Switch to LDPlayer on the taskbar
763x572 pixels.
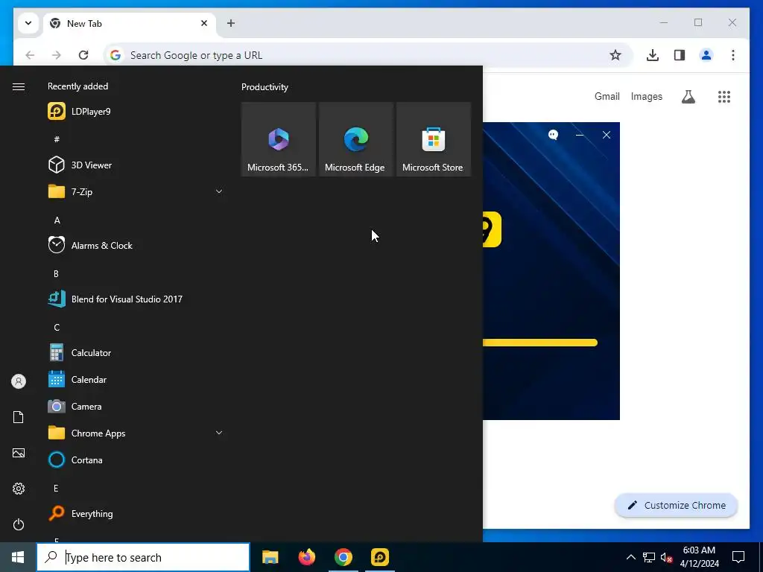point(379,557)
